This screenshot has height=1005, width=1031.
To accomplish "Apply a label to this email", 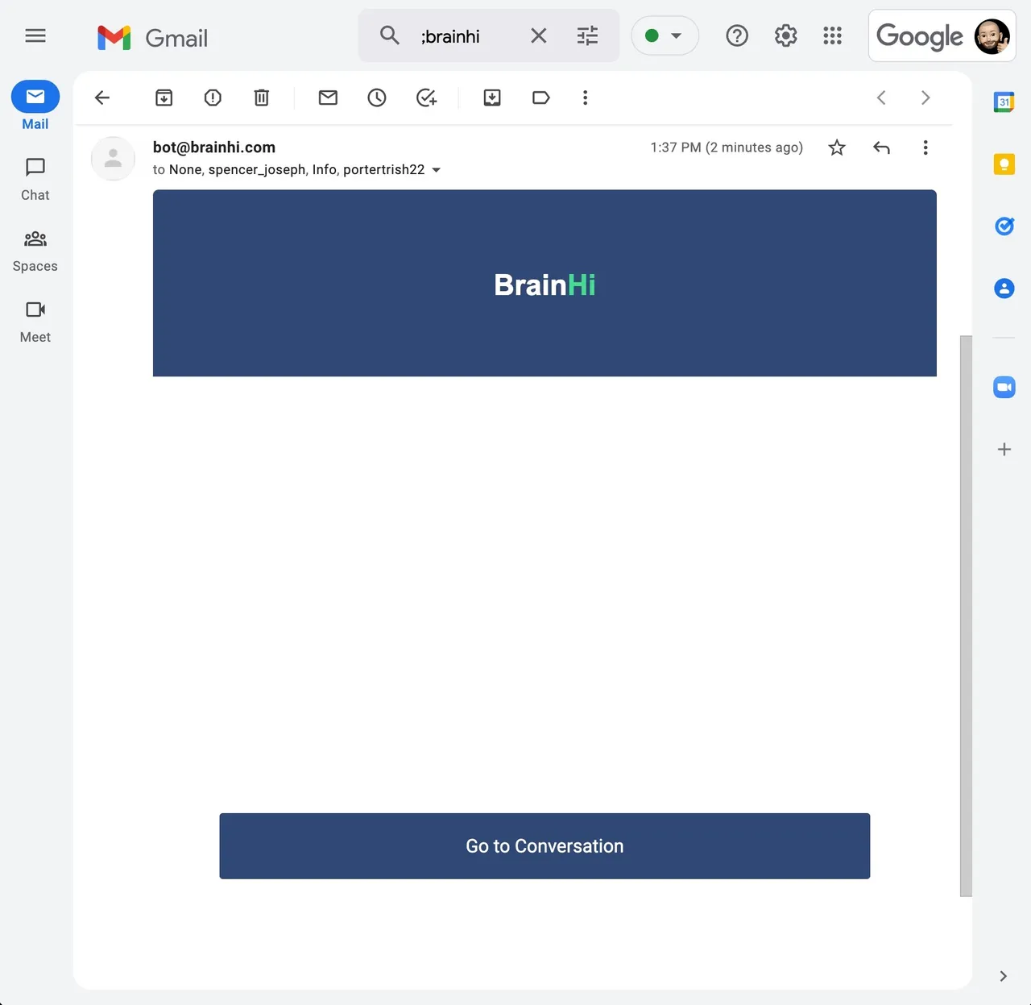I will (x=541, y=98).
